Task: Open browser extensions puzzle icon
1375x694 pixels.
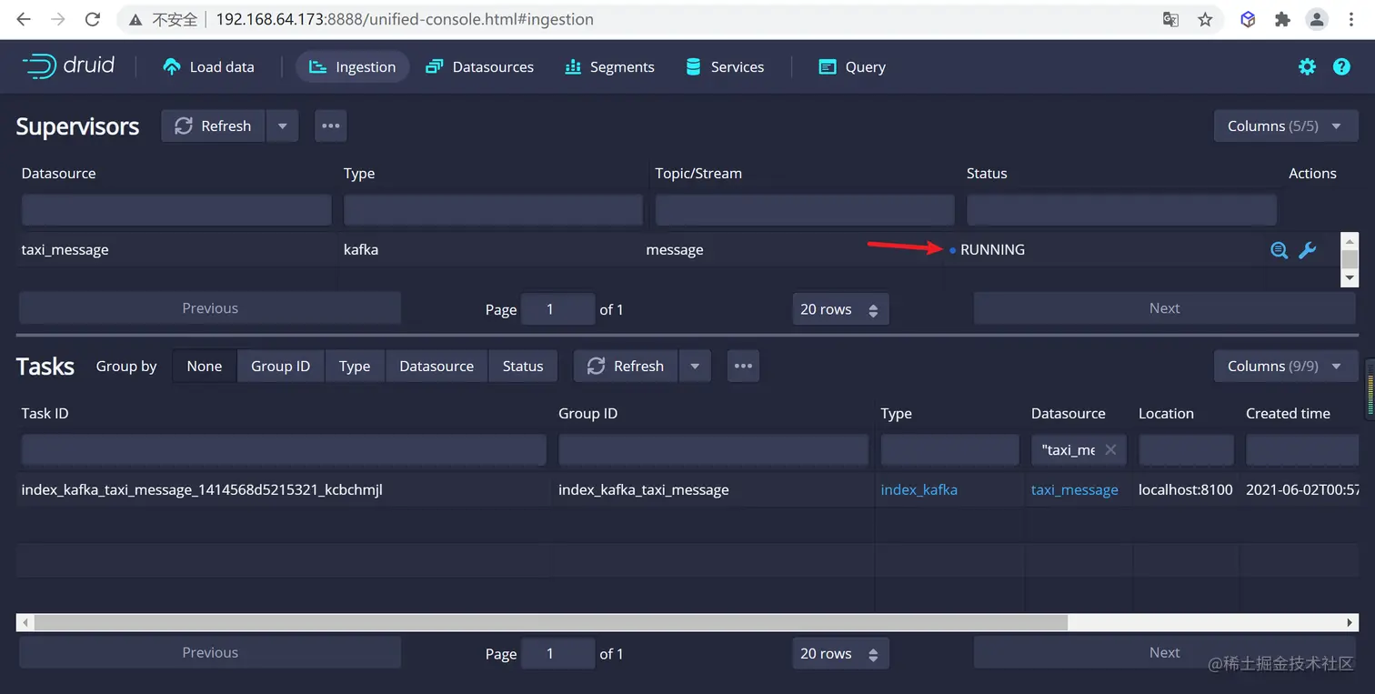Action: [1282, 19]
